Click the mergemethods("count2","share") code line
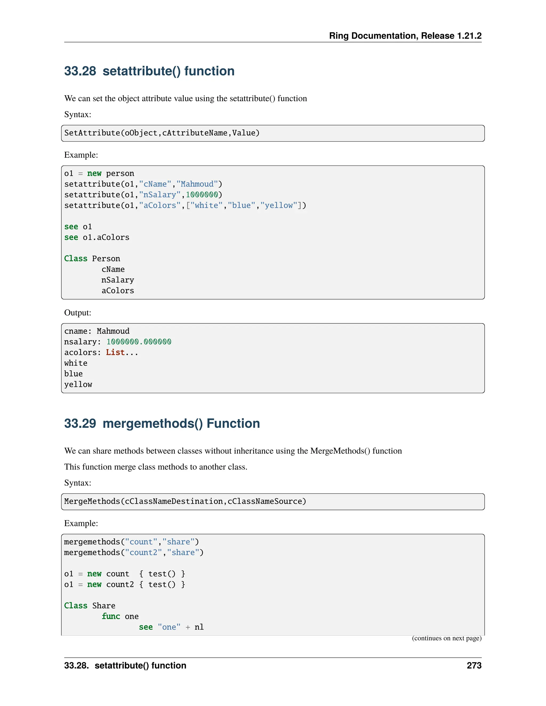Viewport: 546px width, 706px height. click(x=134, y=553)
